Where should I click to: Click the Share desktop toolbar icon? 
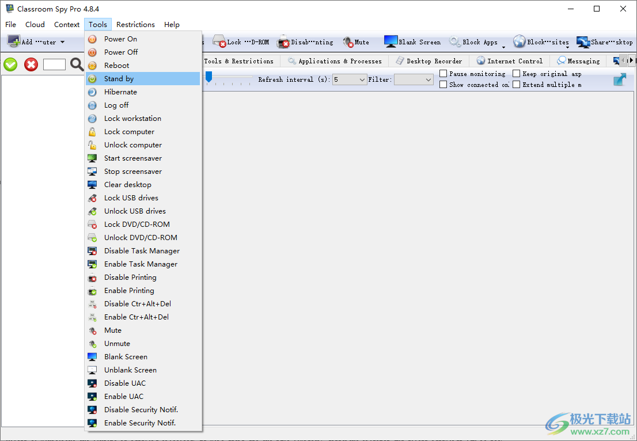(583, 42)
